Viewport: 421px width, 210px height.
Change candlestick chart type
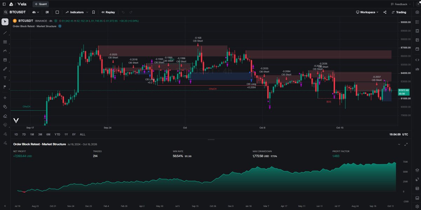coord(47,12)
